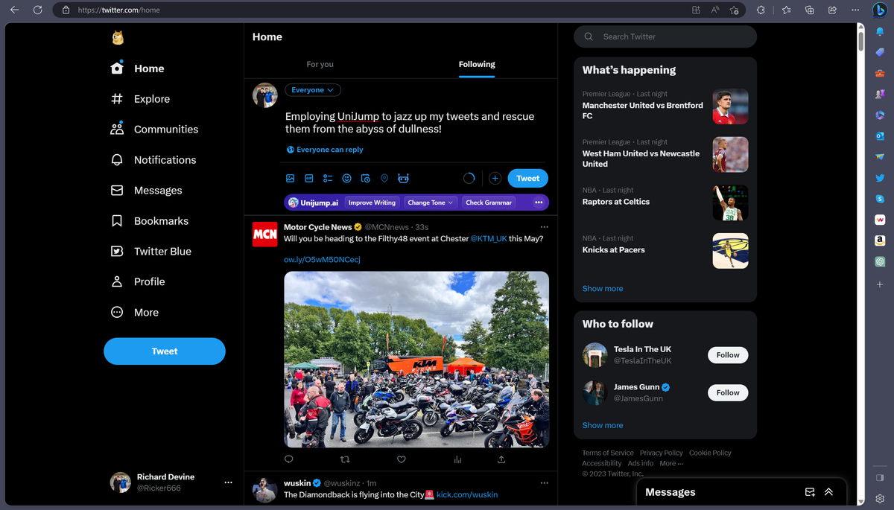Open Edge settings and more menu

[x=855, y=10]
